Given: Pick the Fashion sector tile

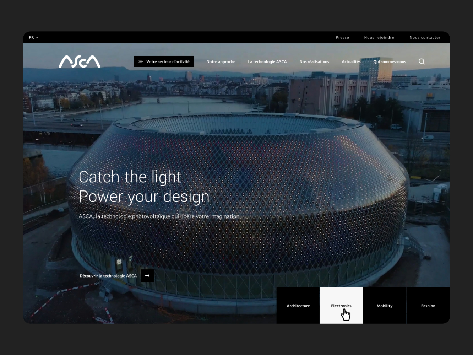Looking at the screenshot, I should point(428,306).
